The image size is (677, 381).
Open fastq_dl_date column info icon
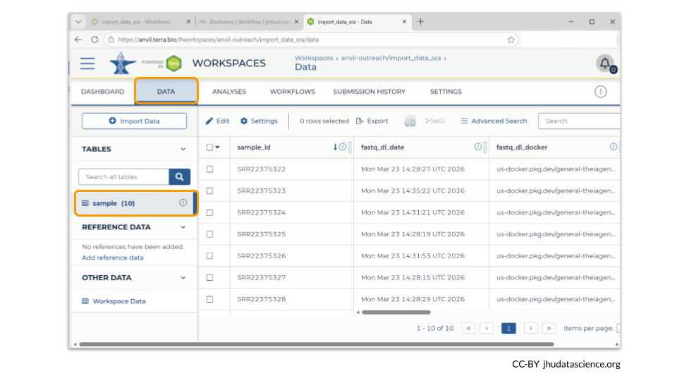tap(477, 147)
